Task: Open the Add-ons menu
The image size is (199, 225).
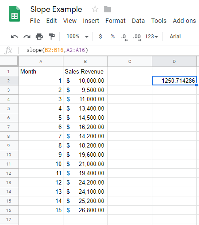Action: pyautogui.click(x=184, y=21)
